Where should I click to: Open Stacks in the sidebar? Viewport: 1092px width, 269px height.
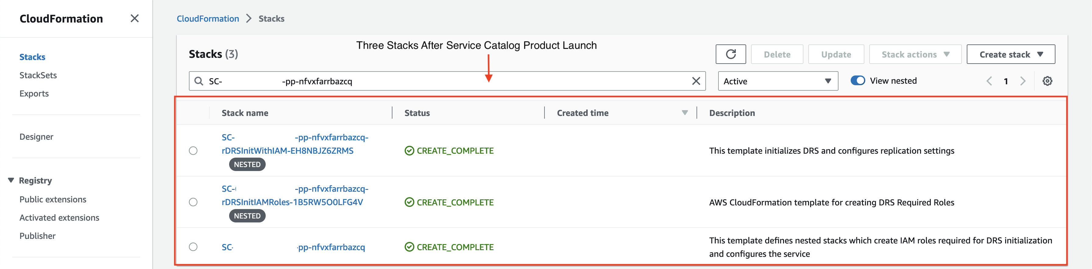[32, 57]
